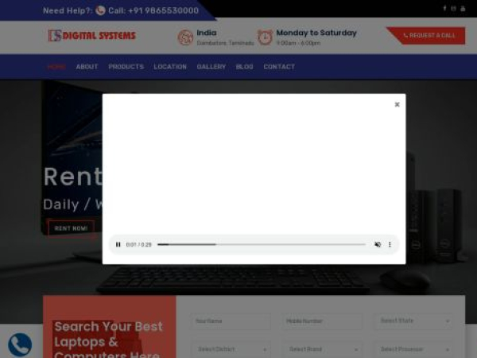Viewport: 477px width, 358px height.
Task: Click the 0:01 / 0:29 video time display
Action: pos(138,245)
